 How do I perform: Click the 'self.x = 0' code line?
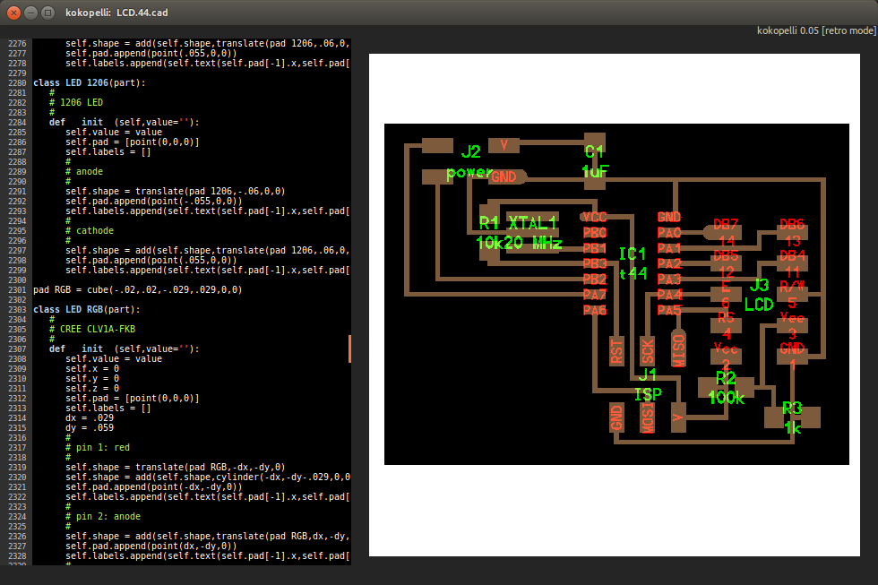click(91, 369)
